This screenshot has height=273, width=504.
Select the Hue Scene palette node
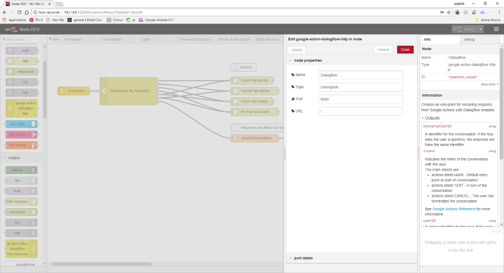tap(21, 145)
